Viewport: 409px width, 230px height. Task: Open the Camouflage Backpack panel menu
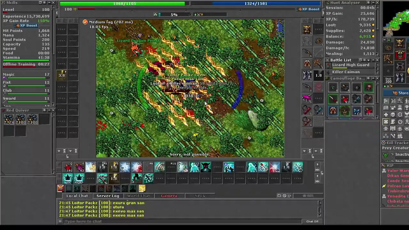369,78
